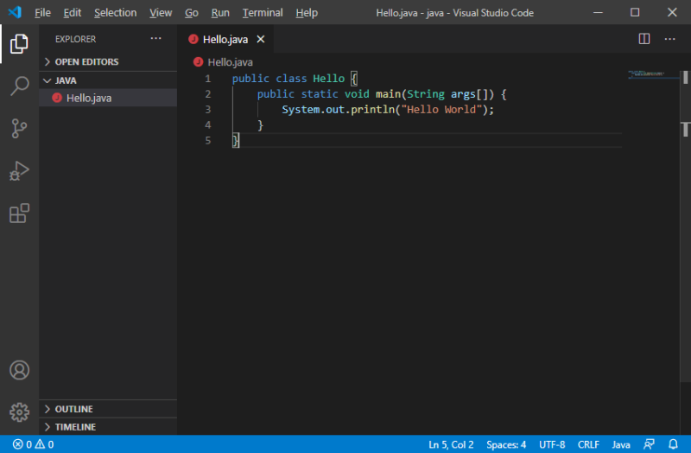This screenshot has height=453, width=691.
Task: Show errors and warnings count panel
Action: coord(33,444)
